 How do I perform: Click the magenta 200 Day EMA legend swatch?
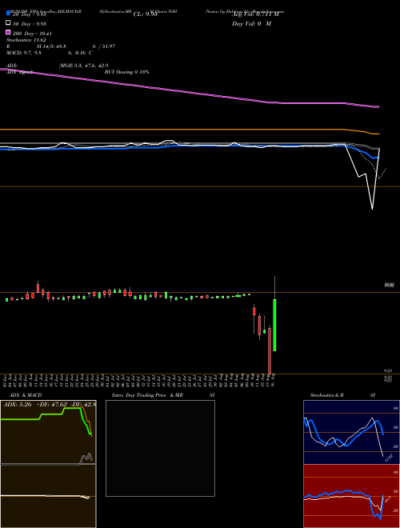tap(8, 33)
